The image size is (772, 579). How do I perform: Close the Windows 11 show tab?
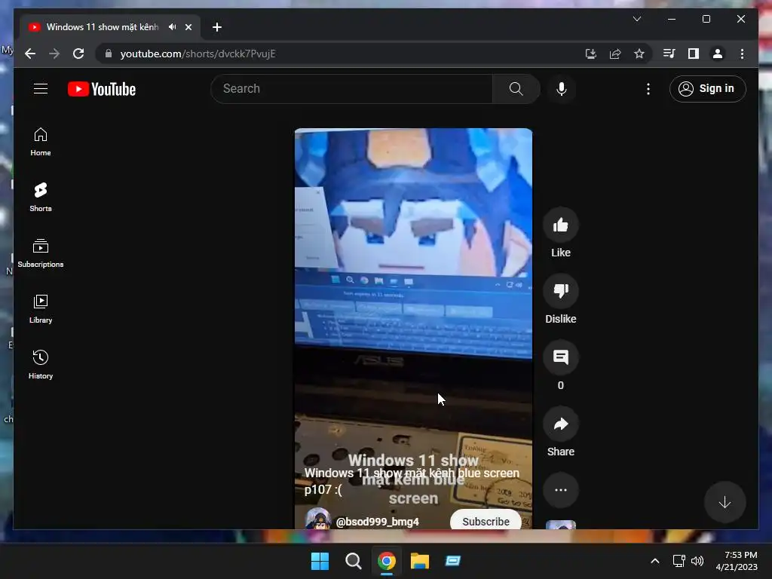click(188, 27)
